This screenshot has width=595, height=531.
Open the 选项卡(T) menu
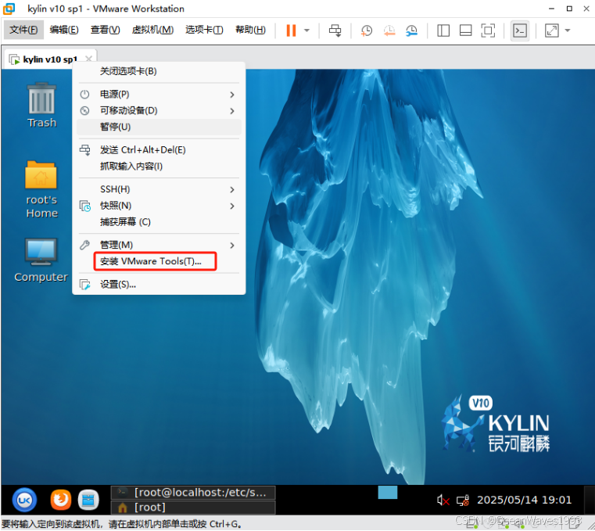pyautogui.click(x=204, y=30)
